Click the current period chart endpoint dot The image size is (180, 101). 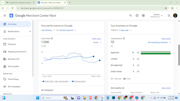click(x=93, y=56)
